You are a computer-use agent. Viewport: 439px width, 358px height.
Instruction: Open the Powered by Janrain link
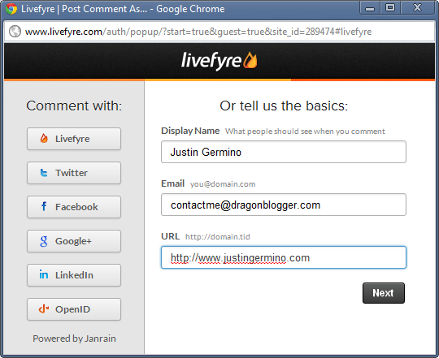pyautogui.click(x=74, y=339)
